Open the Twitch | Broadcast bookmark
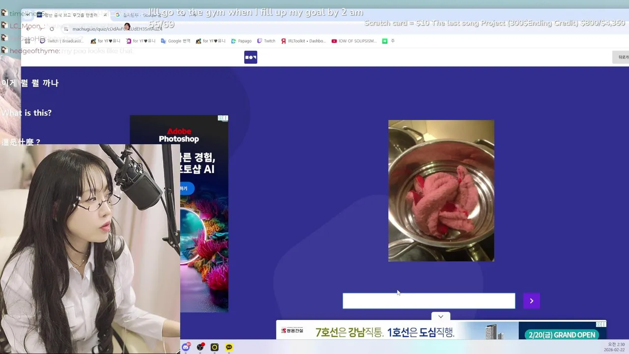629x354 pixels. point(61,41)
